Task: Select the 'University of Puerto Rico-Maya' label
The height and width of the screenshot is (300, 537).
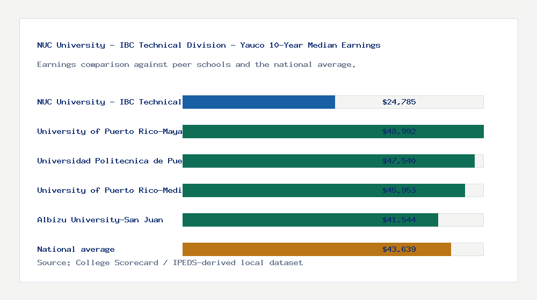Action: [x=110, y=132]
